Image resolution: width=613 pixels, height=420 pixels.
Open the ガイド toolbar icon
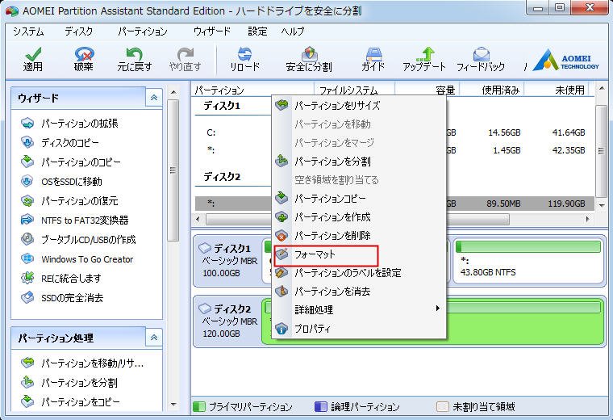(373, 60)
